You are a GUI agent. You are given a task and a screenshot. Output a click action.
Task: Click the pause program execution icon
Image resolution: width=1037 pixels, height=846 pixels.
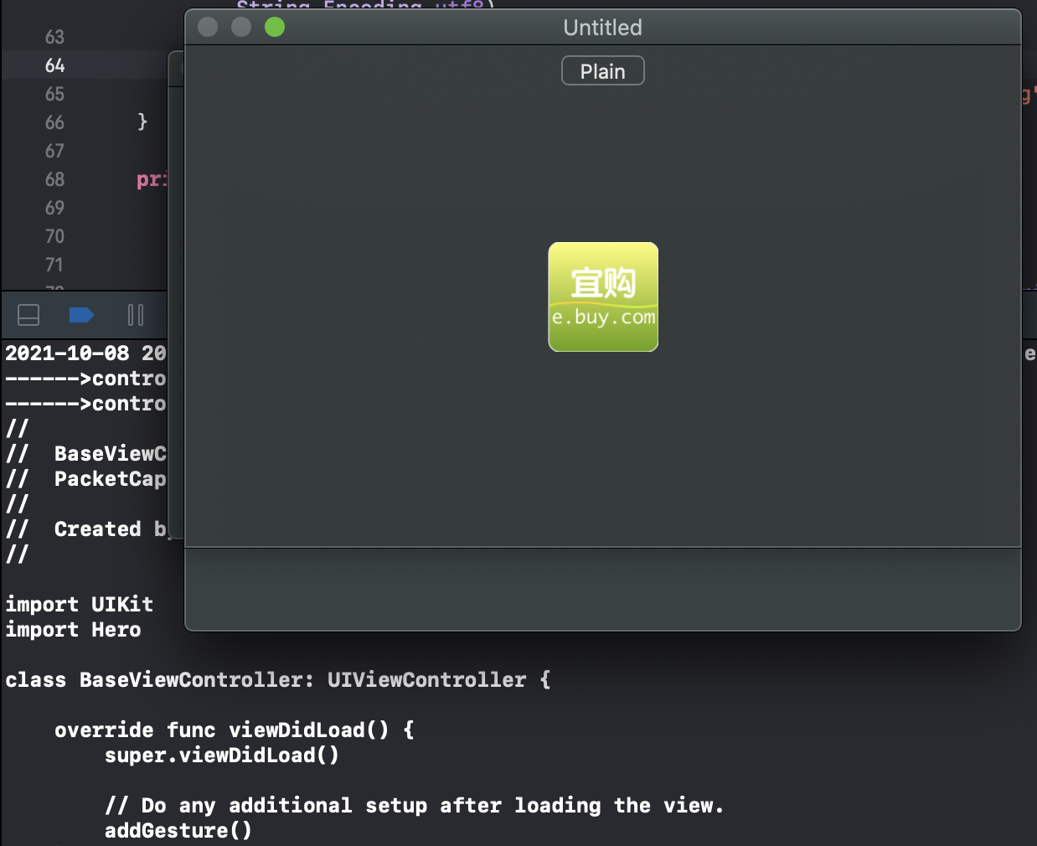(x=136, y=315)
